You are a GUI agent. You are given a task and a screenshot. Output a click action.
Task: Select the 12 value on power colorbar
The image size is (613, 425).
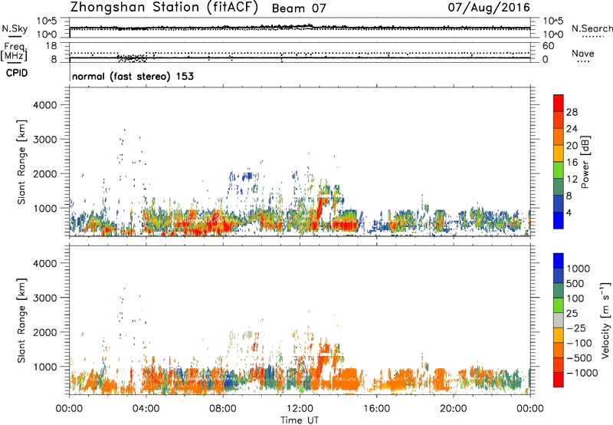(x=572, y=180)
